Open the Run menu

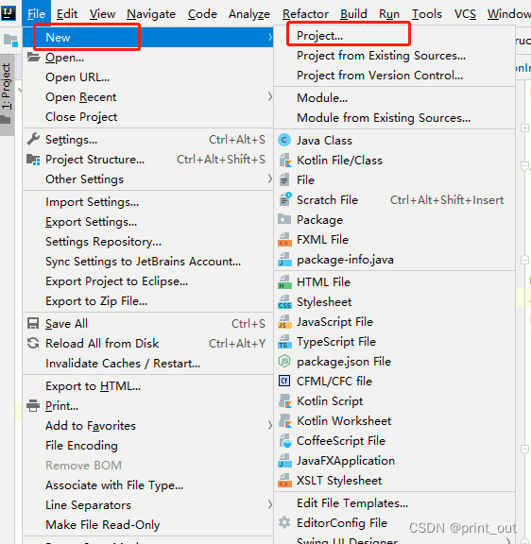[389, 14]
